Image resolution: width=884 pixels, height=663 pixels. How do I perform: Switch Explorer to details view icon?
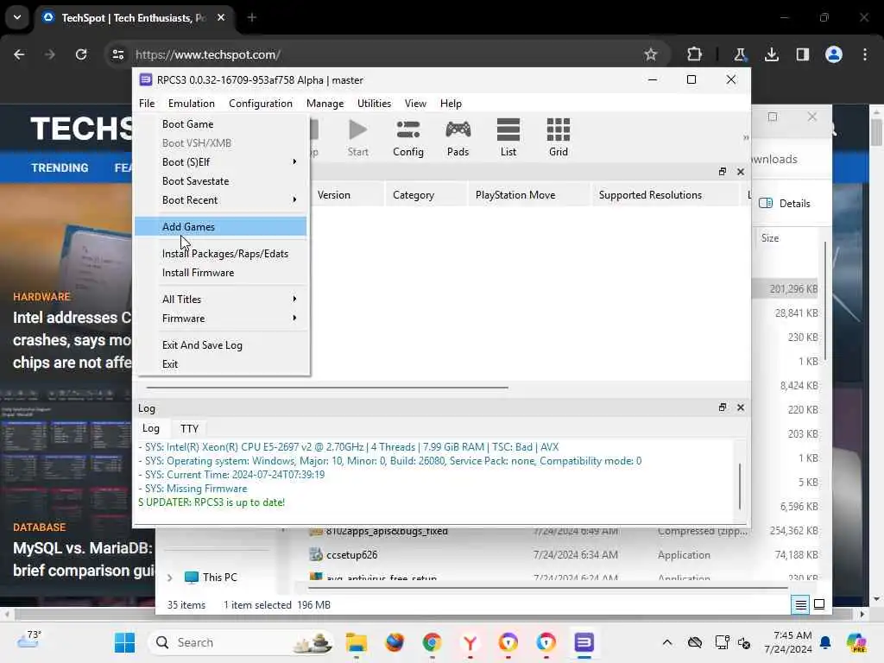[800, 605]
